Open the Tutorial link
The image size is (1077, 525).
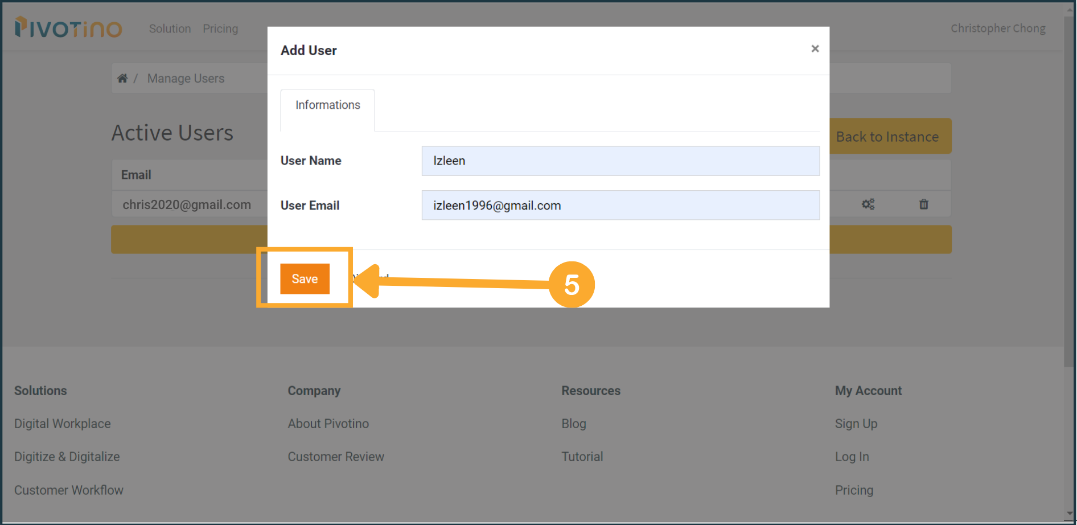(582, 457)
